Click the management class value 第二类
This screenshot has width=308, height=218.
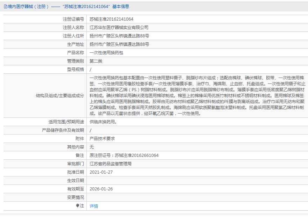click(x=96, y=61)
